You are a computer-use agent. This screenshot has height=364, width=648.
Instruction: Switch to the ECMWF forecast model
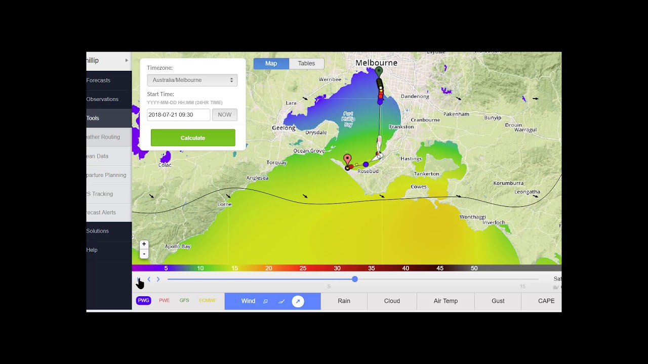coord(208,300)
